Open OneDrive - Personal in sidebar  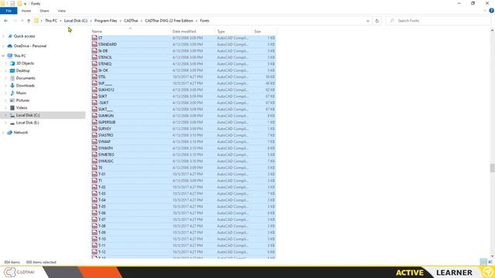[x=30, y=46]
